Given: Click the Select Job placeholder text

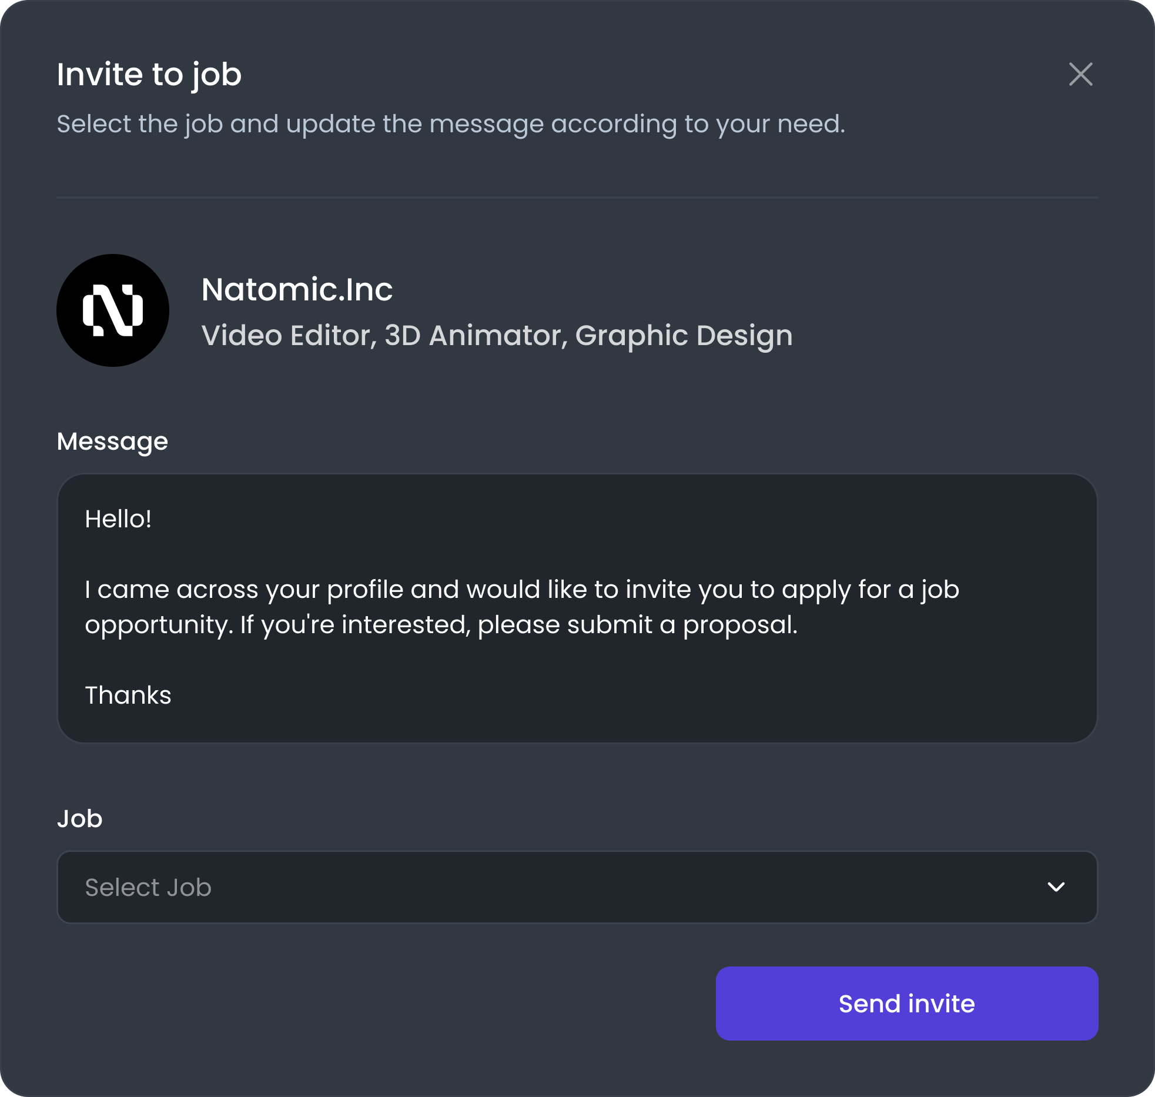Looking at the screenshot, I should tap(148, 887).
